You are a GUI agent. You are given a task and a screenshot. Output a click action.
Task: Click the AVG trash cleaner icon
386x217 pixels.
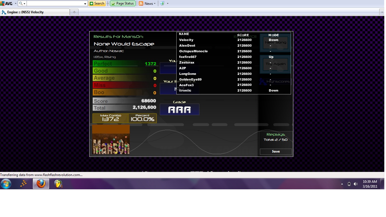162,3
